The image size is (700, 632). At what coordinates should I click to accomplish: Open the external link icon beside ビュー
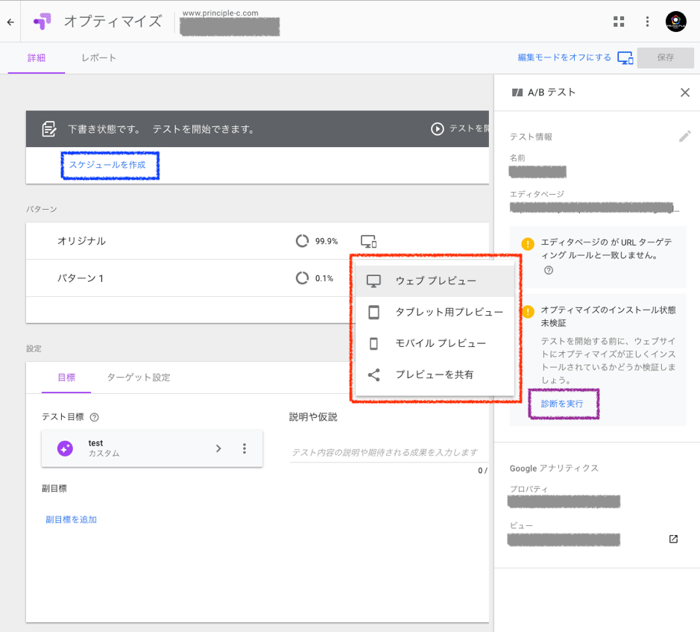click(x=673, y=539)
